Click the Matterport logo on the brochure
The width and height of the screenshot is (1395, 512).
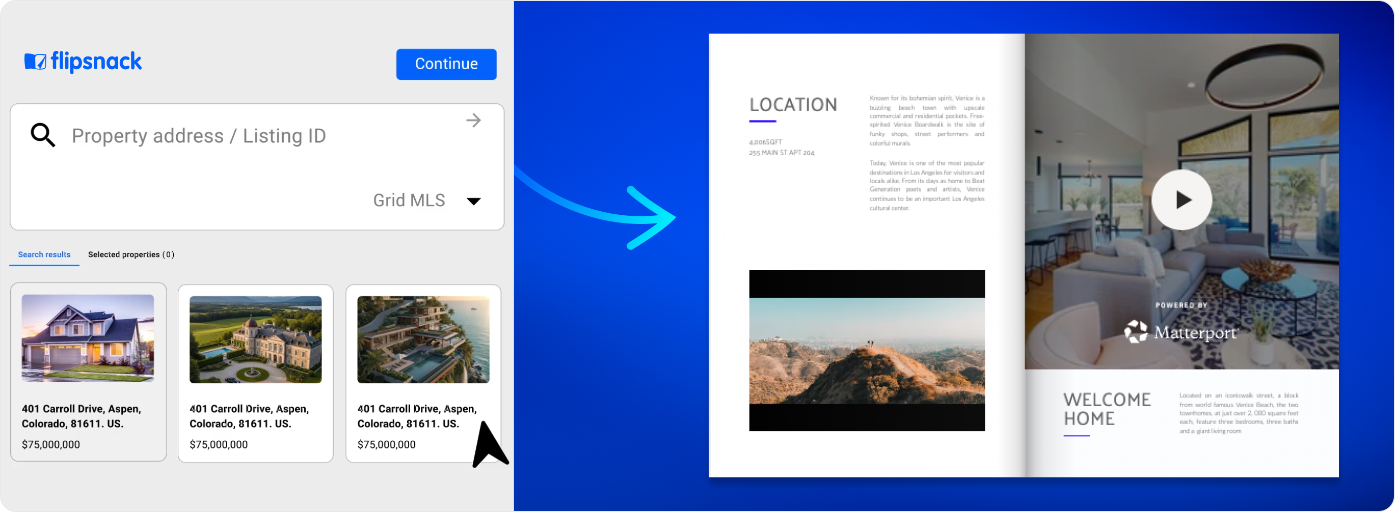click(x=1181, y=332)
